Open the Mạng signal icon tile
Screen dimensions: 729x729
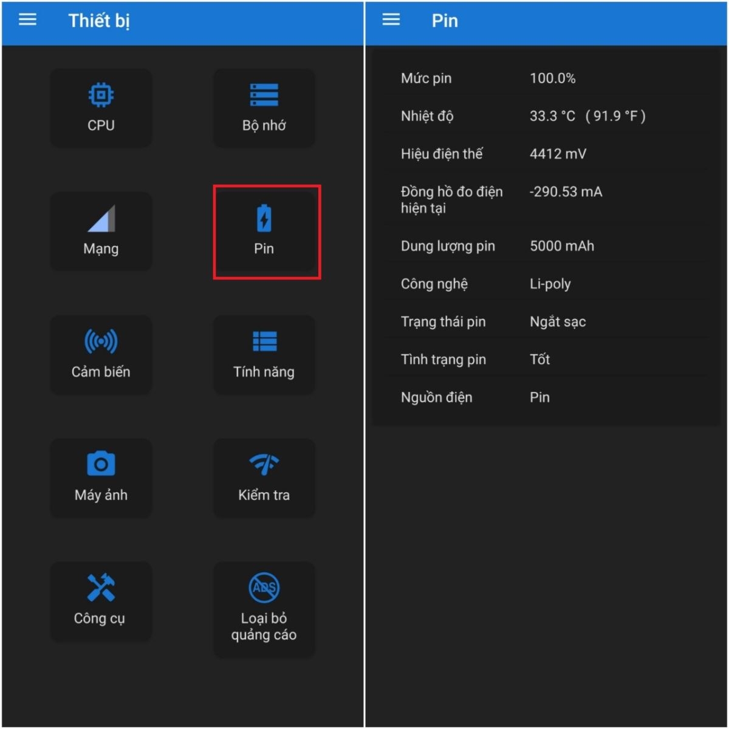click(x=101, y=231)
